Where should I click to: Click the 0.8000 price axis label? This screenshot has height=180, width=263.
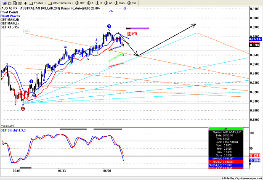[x=255, y=111]
